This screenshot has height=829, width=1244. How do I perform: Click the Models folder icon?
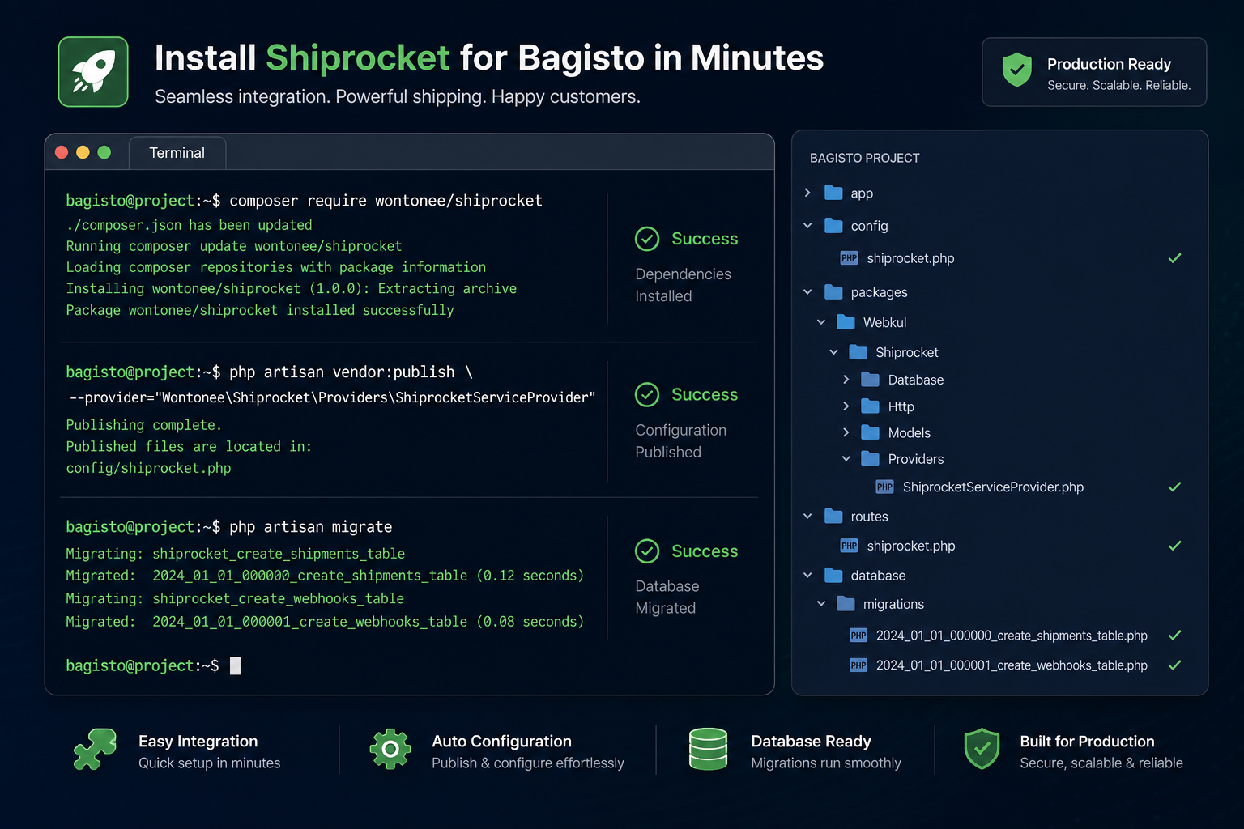tap(871, 432)
